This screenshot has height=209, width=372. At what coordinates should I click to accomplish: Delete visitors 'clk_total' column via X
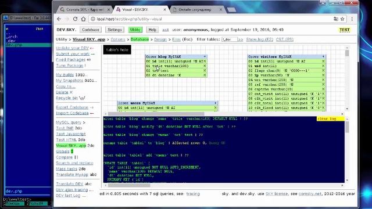323,103
